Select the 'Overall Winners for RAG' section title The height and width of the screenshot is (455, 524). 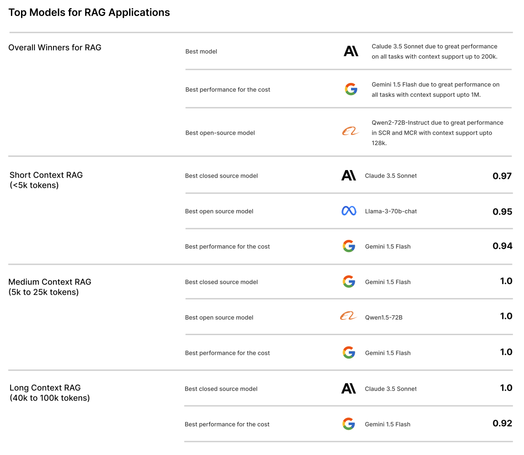[x=55, y=48]
